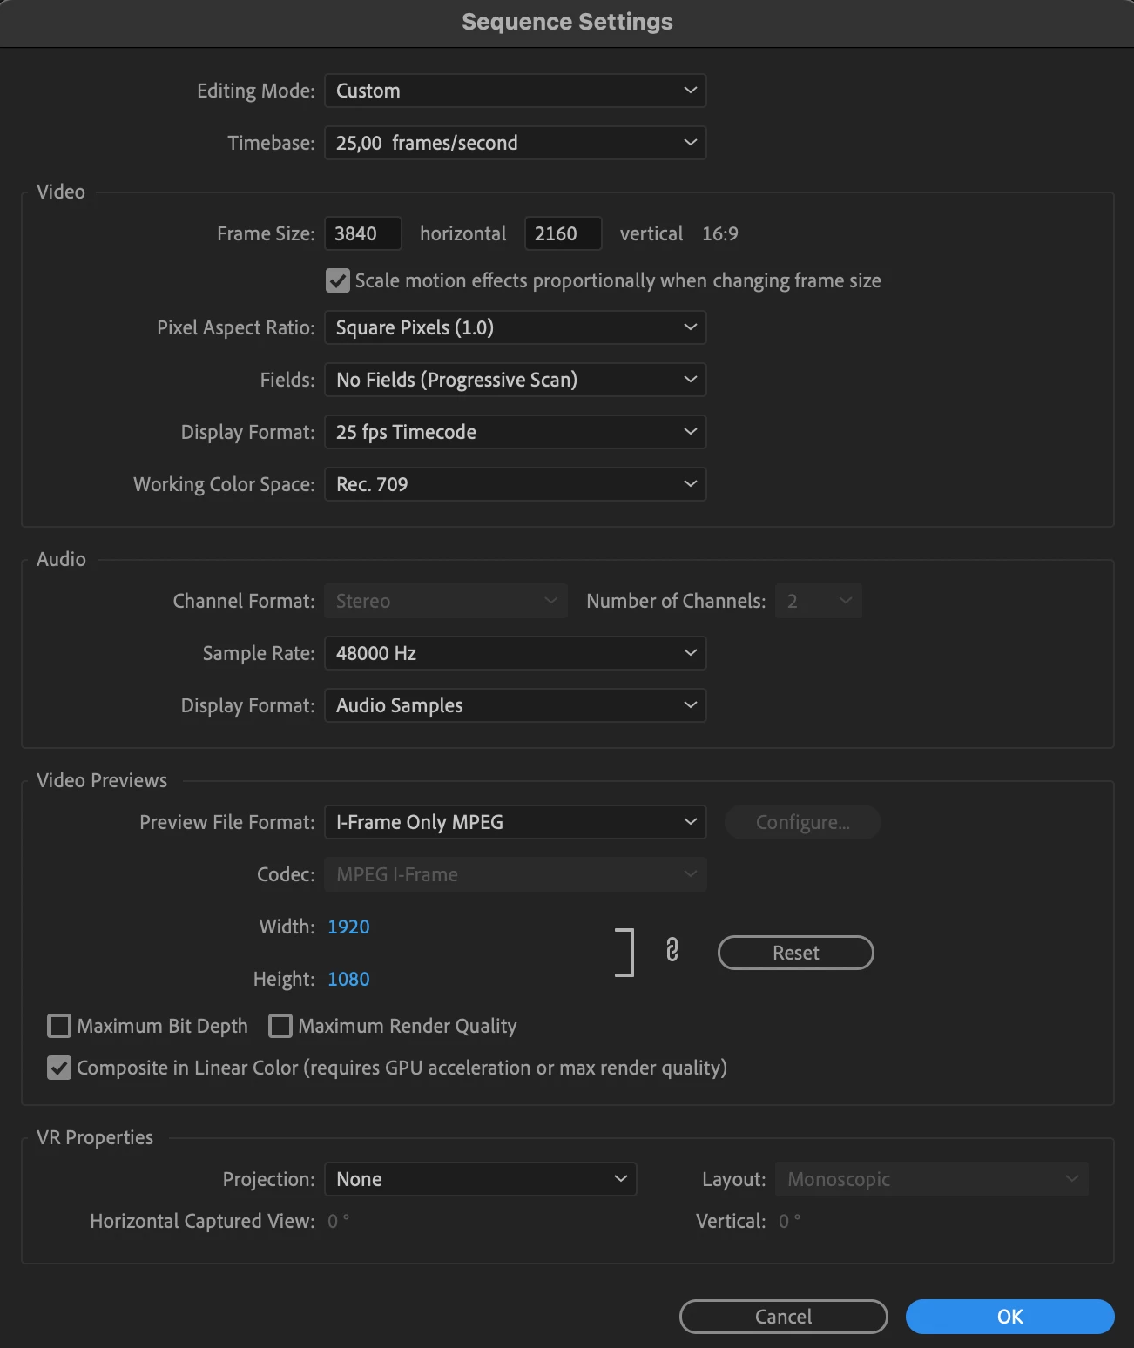
Task: Click the Video Previews section label
Action: point(102,780)
